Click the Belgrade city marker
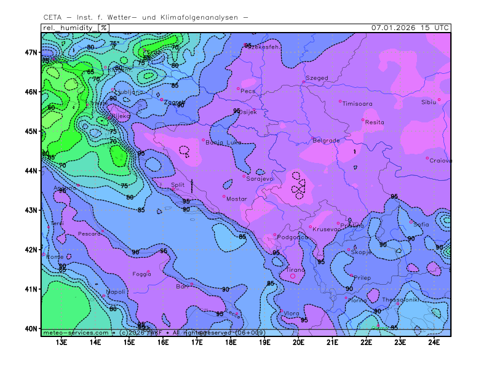This screenshot has width=492, height=369. (312, 138)
